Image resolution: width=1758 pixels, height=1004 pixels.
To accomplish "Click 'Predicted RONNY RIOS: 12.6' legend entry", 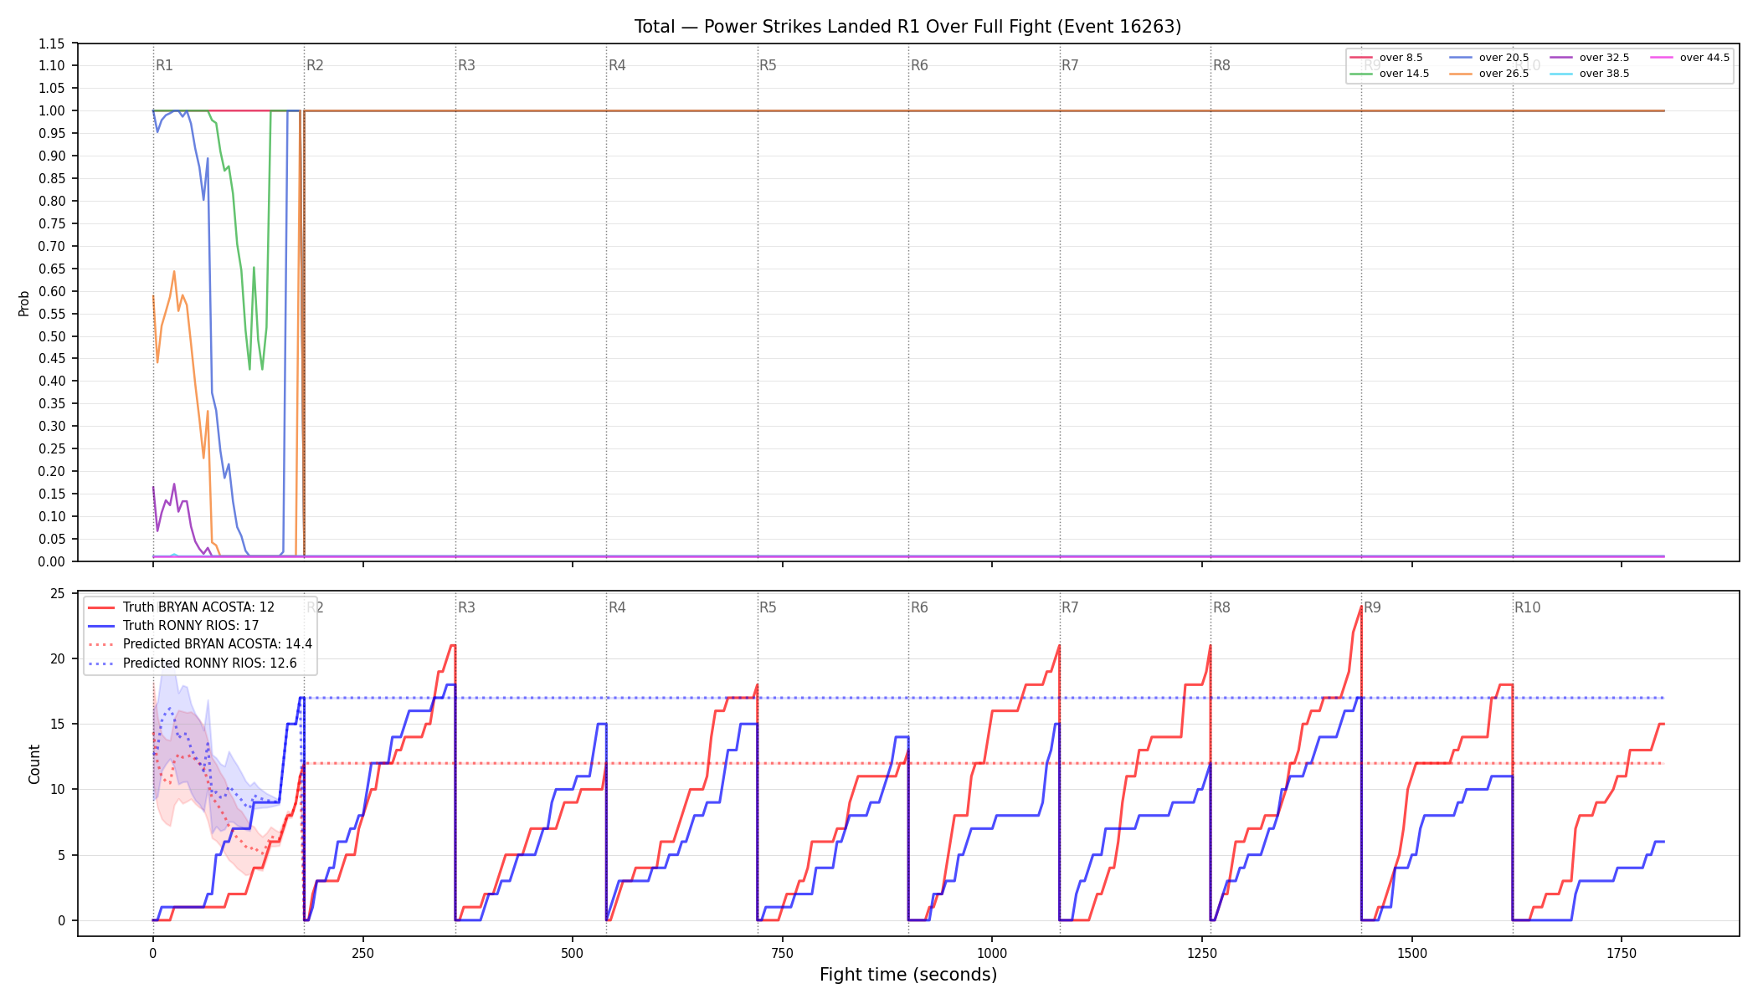I will click(192, 663).
